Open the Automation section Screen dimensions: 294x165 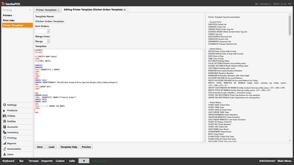17,149
